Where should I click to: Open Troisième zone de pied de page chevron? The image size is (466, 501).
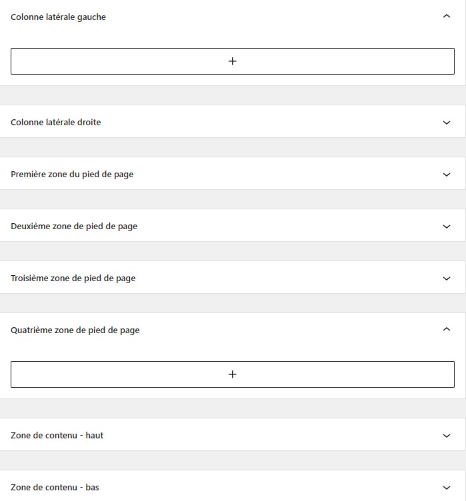pos(447,278)
